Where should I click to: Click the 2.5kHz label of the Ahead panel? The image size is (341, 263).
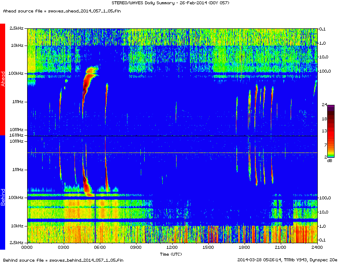[16, 28]
